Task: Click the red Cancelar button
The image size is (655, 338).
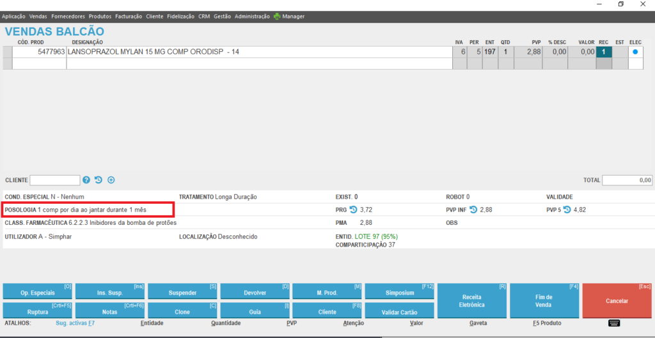Action: (x=617, y=300)
